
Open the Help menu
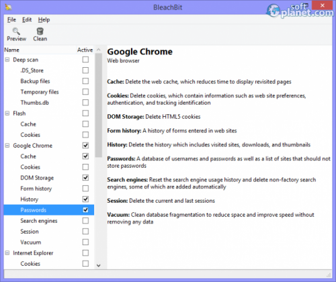click(x=44, y=19)
